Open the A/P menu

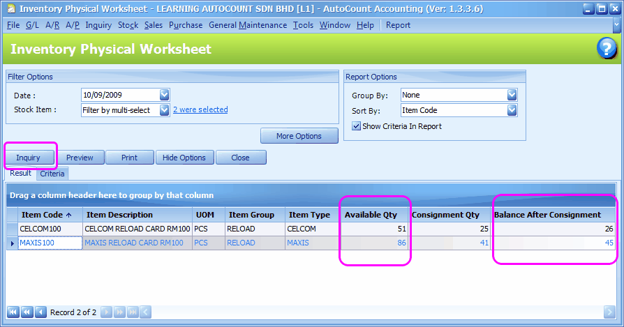click(73, 25)
